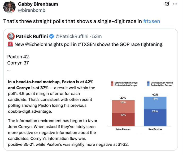Open the three-dot more options menu
This screenshot has height=155, width=183.
[175, 4]
